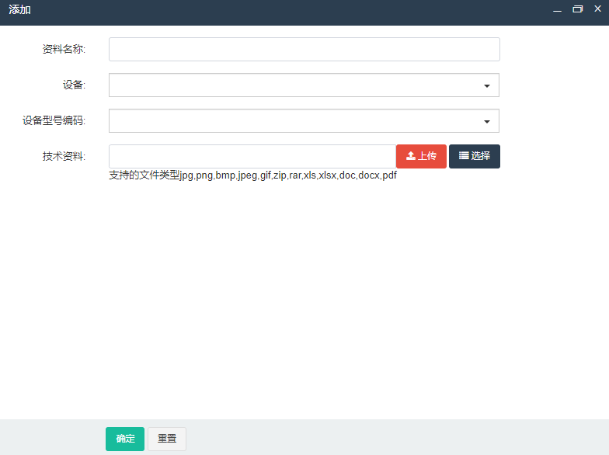
Task: Click the 技术资料 label
Action: pyautogui.click(x=64, y=157)
